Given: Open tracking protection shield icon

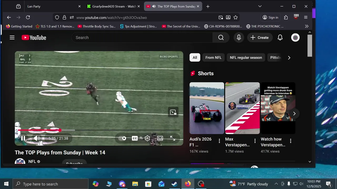Looking at the screenshot, I should click(x=57, y=17).
